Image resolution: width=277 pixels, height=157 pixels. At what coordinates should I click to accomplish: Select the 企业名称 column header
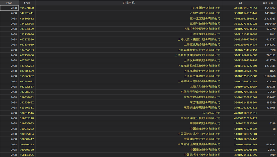[129, 3]
